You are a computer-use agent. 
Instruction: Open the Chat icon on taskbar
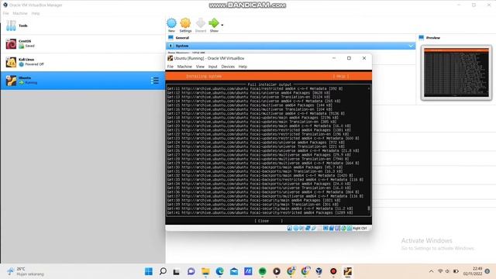(x=191, y=271)
